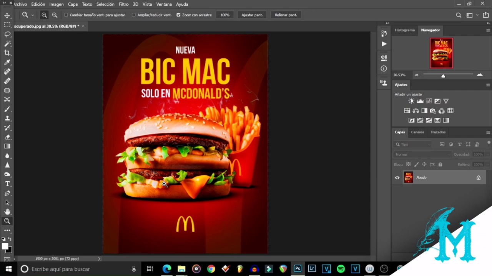Open the History panel icon
This screenshot has height=276, width=492.
coord(384,34)
